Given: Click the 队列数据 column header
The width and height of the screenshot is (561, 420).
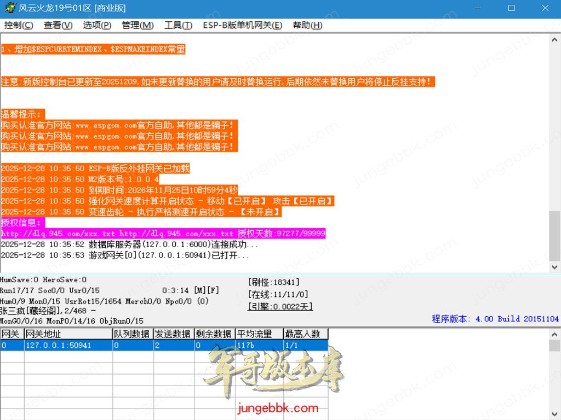Looking at the screenshot, I should point(132,334).
